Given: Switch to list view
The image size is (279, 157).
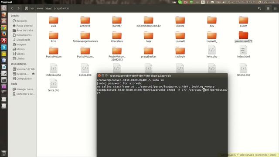Looking at the screenshot, I should (x=268, y=8).
